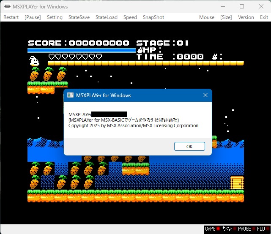This screenshot has height=234, width=271.
Task: Click the STAGE:01 label in the game
Action: tap(162, 43)
